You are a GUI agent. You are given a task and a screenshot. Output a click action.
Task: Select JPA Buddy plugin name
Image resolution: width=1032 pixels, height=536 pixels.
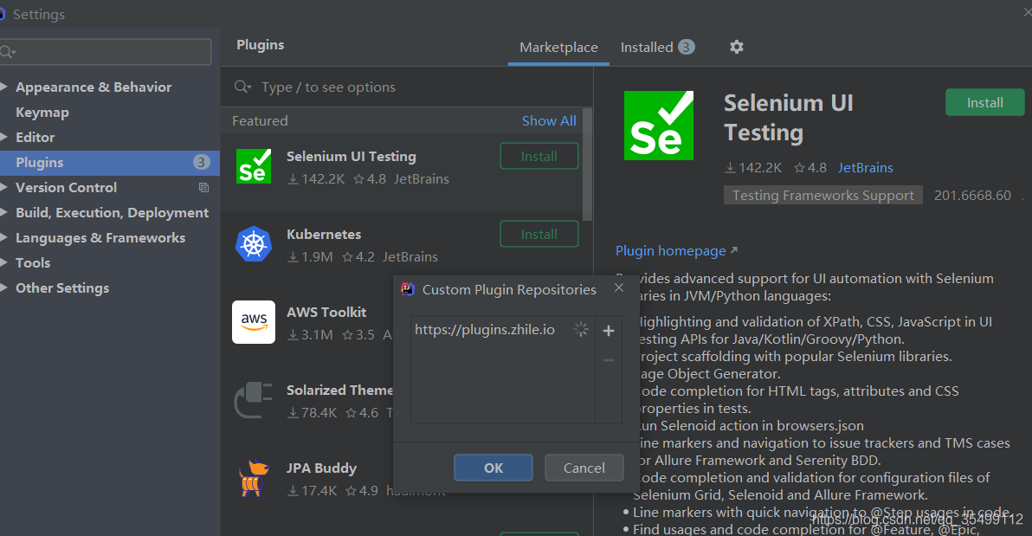(x=321, y=468)
